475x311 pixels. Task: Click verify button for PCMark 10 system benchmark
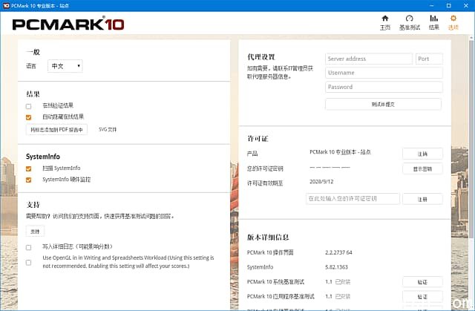[x=422, y=282]
